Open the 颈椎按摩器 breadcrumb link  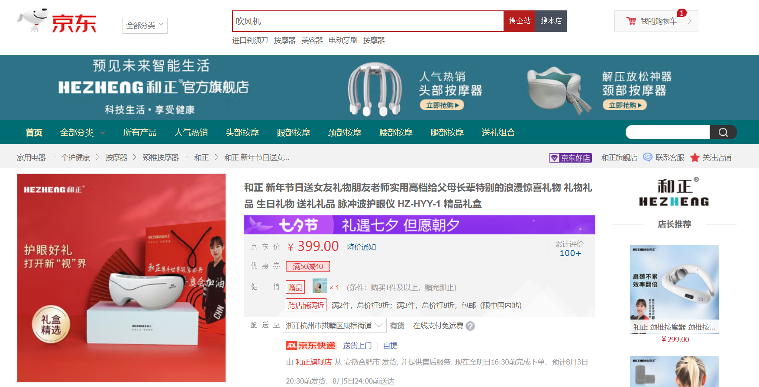coord(161,158)
